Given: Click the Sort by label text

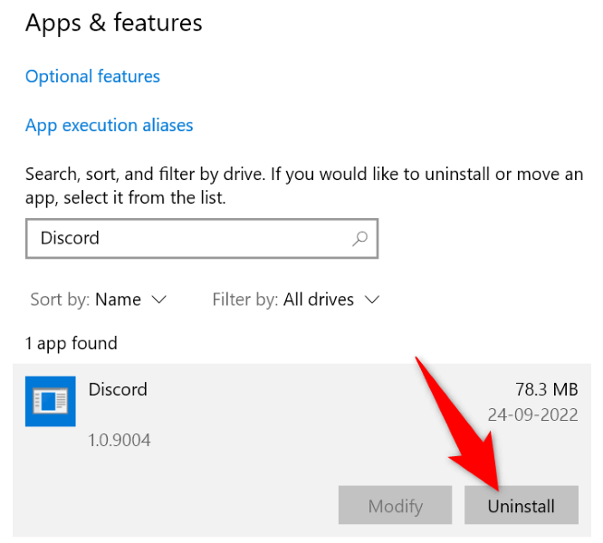Looking at the screenshot, I should pos(57,299).
